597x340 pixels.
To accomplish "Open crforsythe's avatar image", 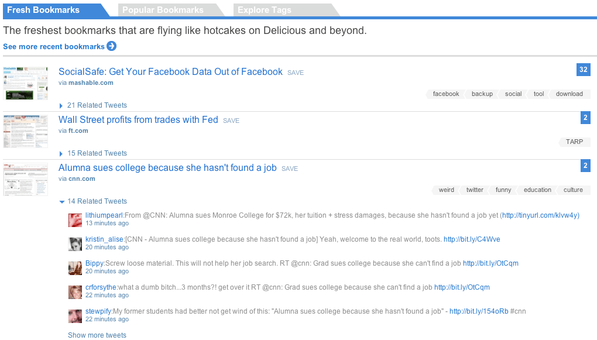I will (75, 292).
